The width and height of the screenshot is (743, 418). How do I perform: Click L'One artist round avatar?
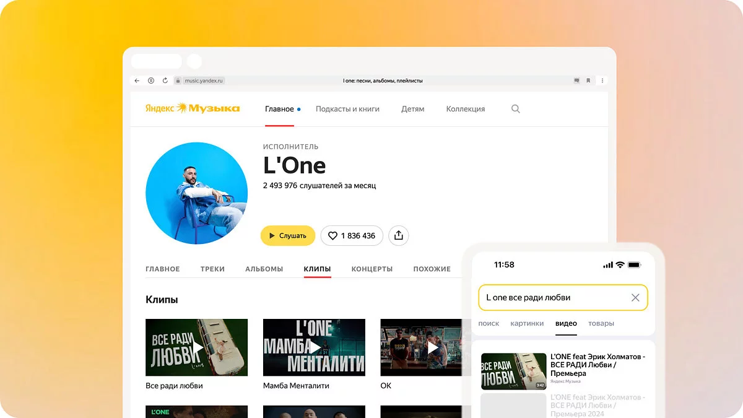(x=197, y=193)
